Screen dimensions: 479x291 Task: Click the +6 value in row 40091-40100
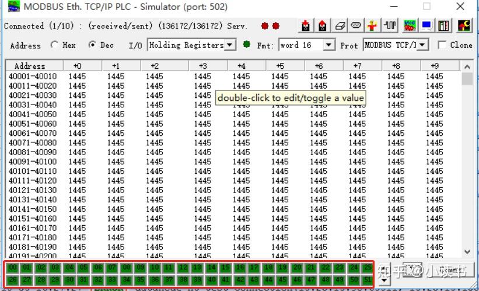click(319, 162)
